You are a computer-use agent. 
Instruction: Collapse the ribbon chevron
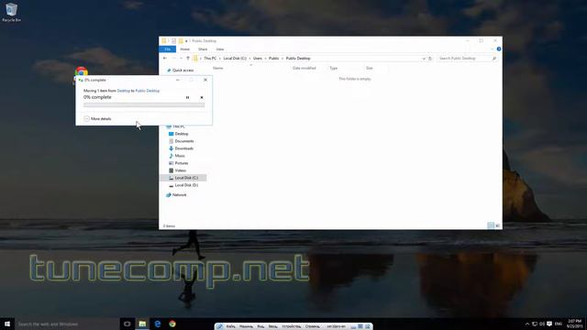[492, 49]
